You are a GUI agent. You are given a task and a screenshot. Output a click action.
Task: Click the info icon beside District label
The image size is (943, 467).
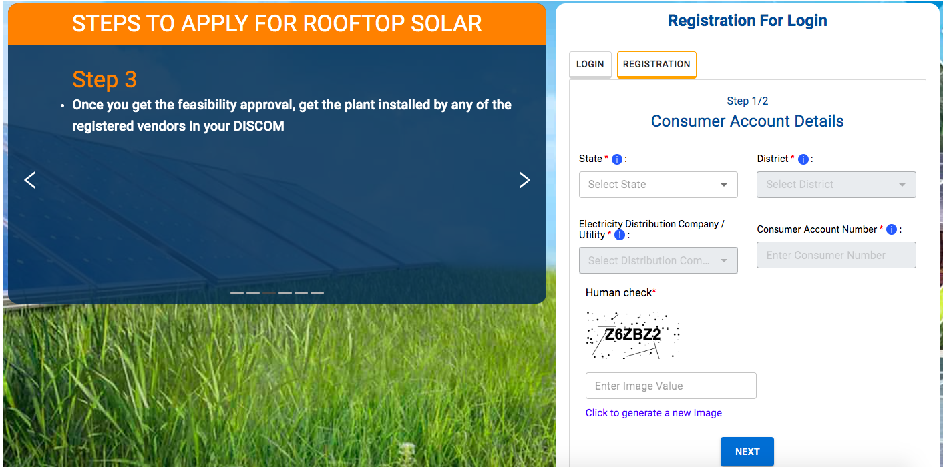click(x=803, y=159)
